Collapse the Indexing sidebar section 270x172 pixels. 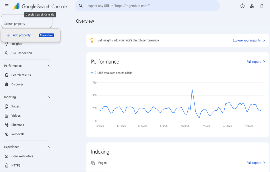pyautogui.click(x=49, y=97)
